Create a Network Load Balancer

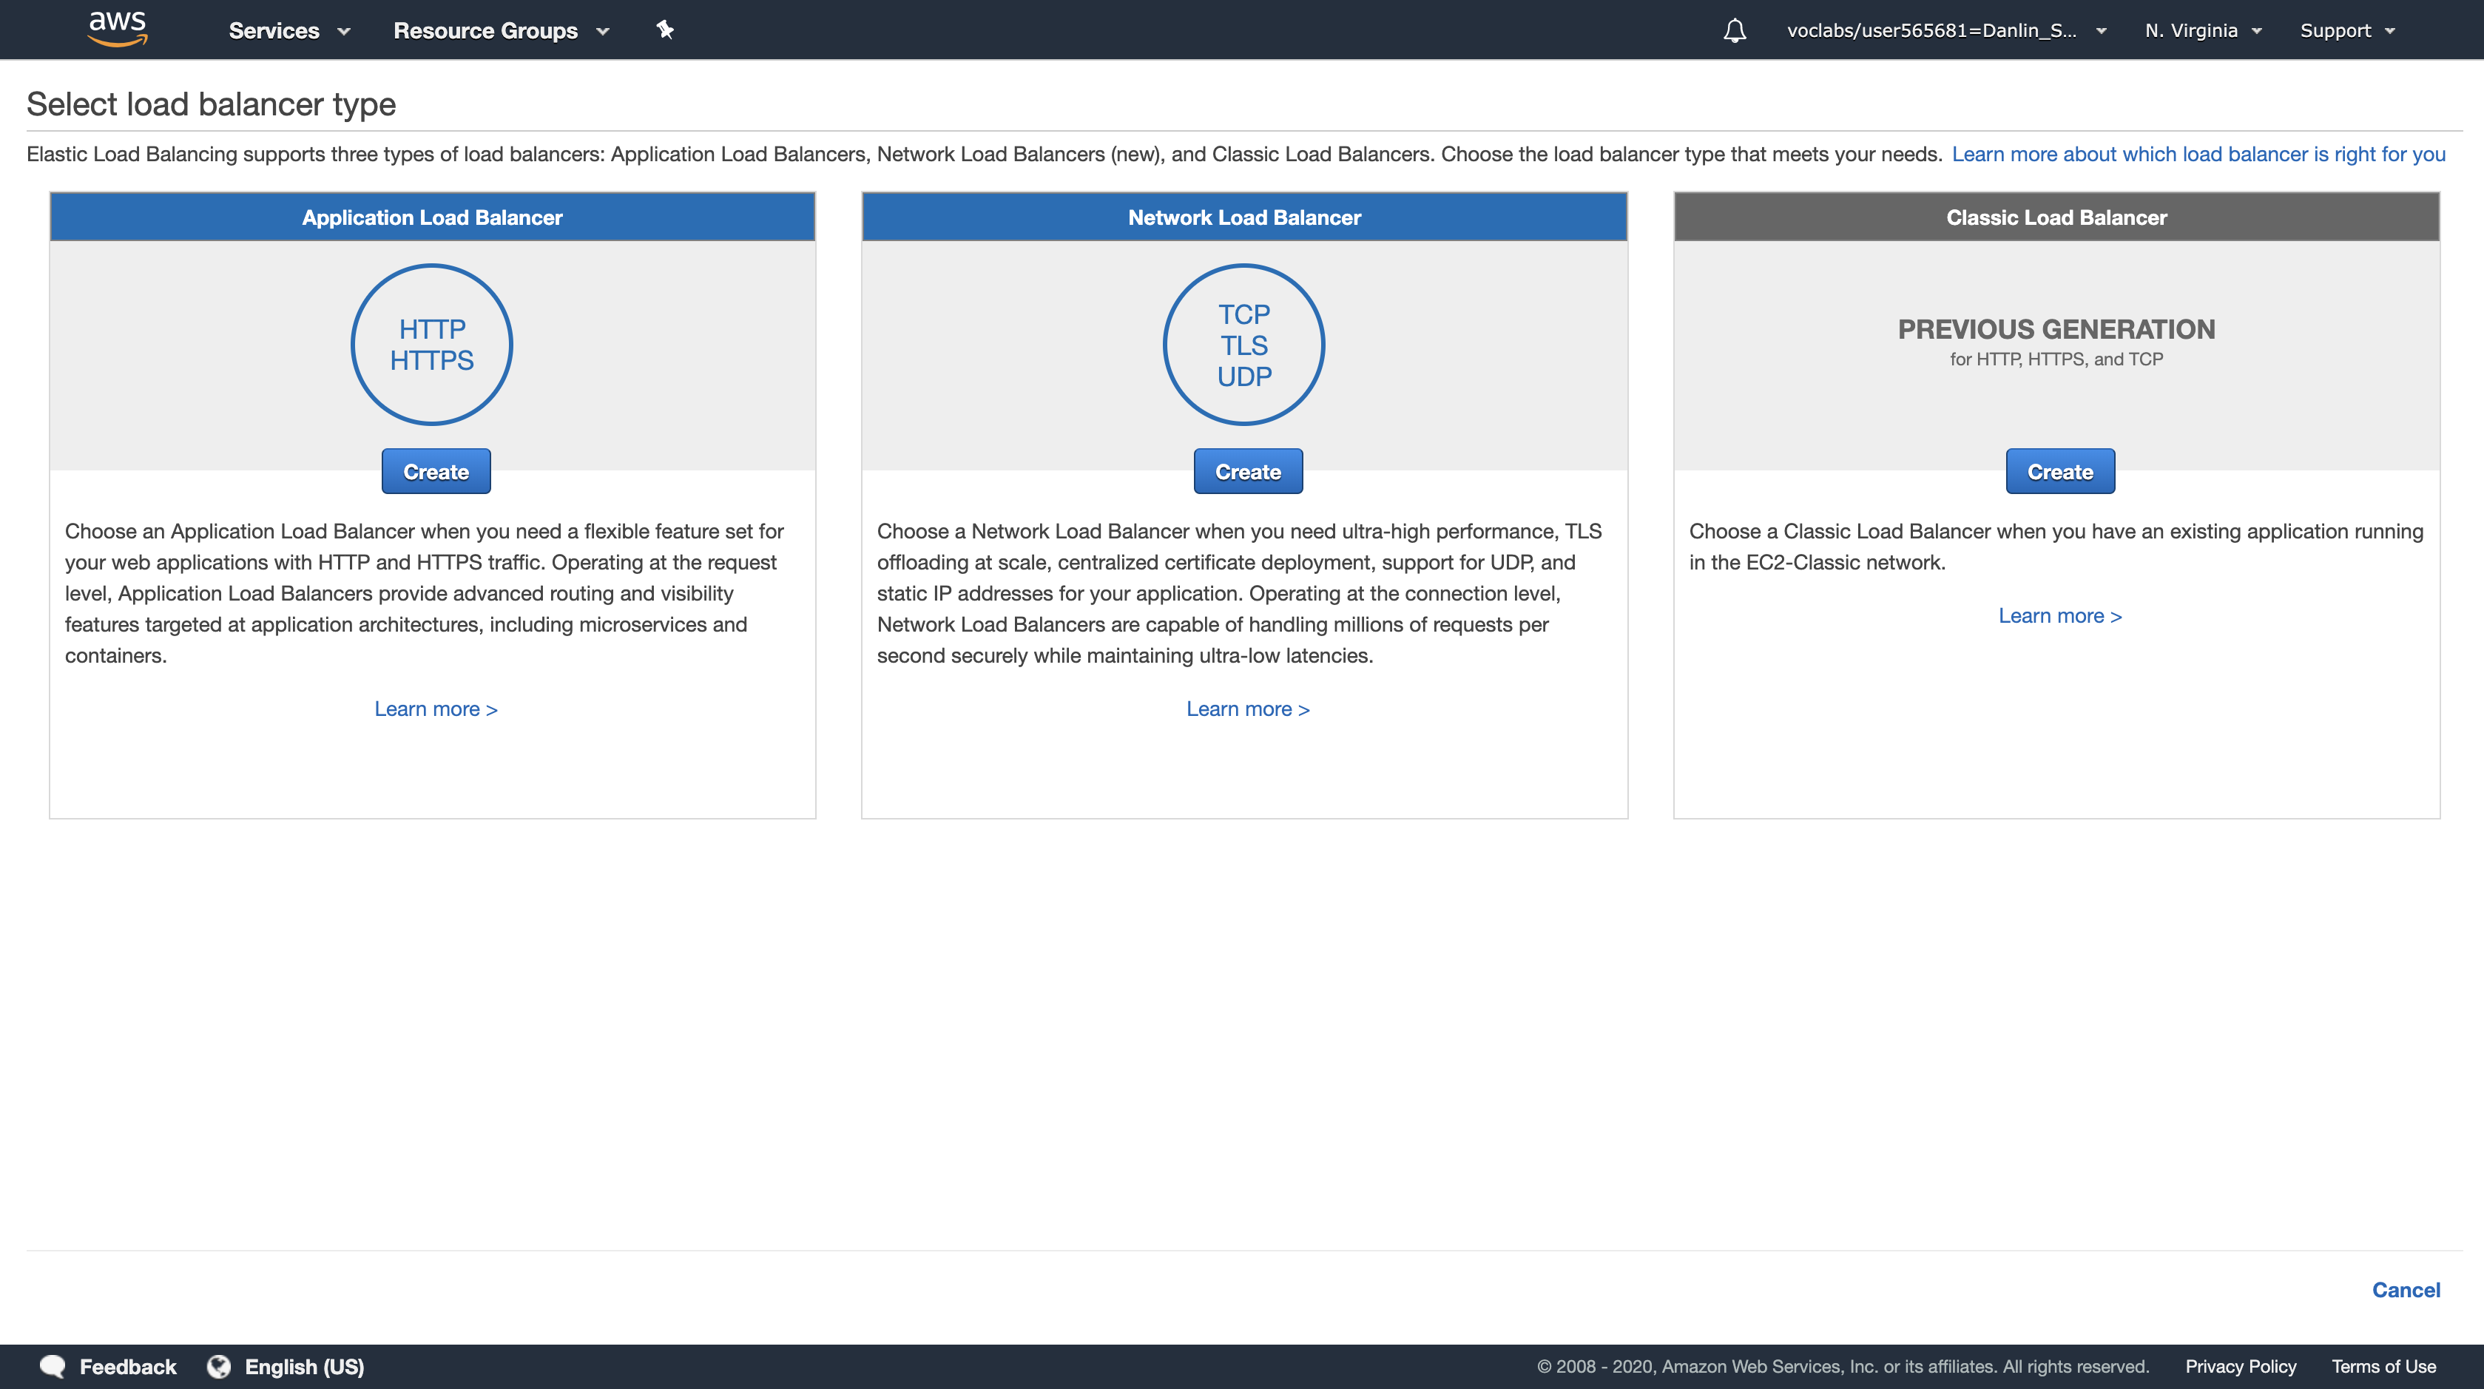tap(1248, 471)
